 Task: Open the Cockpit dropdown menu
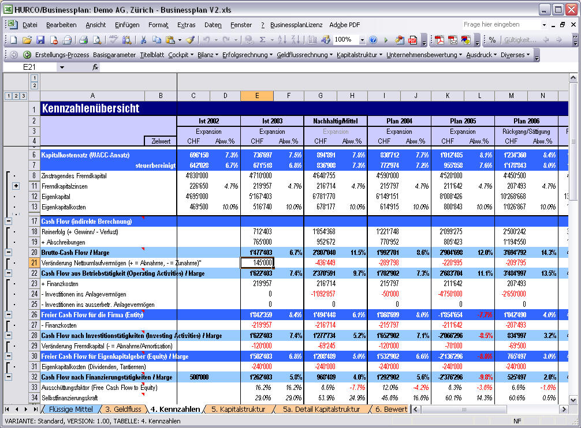point(181,55)
